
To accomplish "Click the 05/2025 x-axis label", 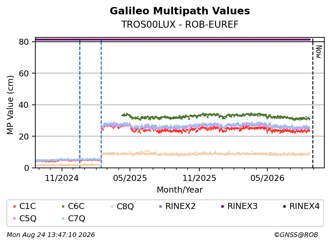I will click(x=130, y=178).
